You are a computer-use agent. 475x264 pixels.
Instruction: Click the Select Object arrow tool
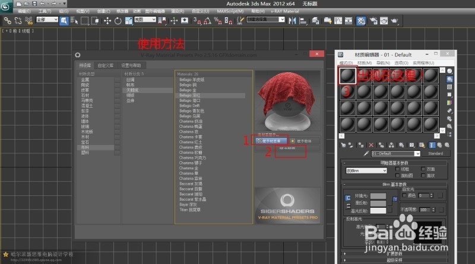coord(65,20)
